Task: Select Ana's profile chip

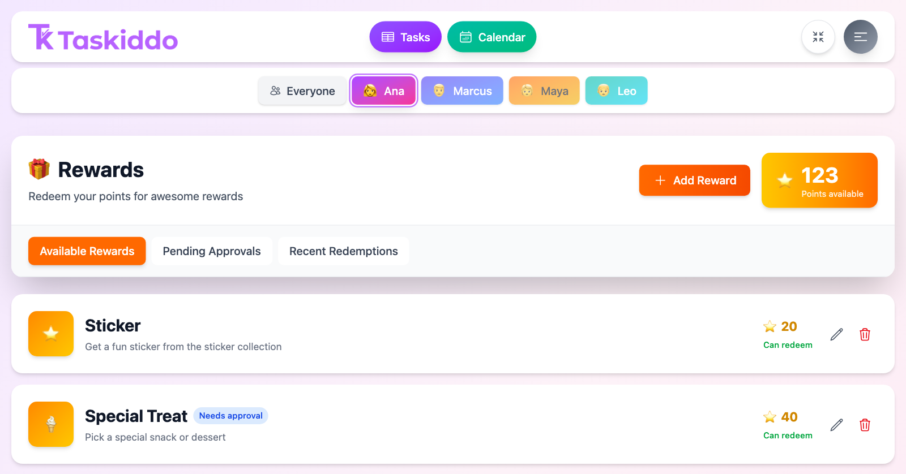Action: click(x=383, y=91)
